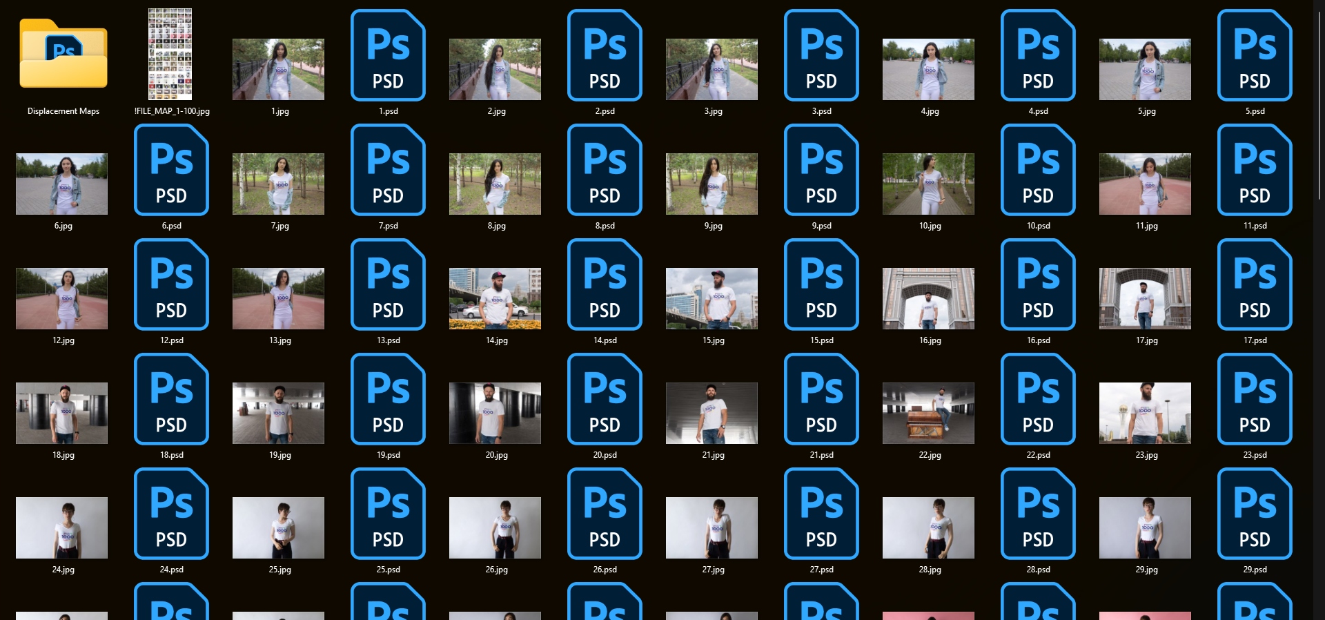1325x620 pixels.
Task: Select the 1.jpg image thumbnail
Action: (278, 69)
